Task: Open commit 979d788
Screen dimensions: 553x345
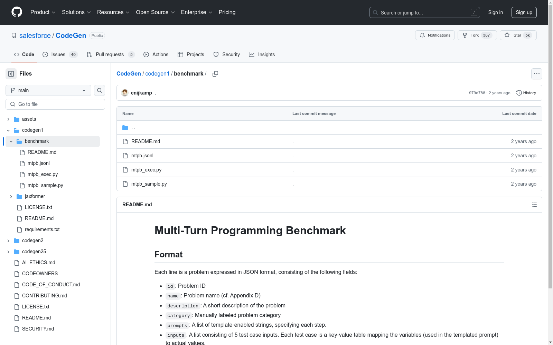Action: pyautogui.click(x=477, y=93)
